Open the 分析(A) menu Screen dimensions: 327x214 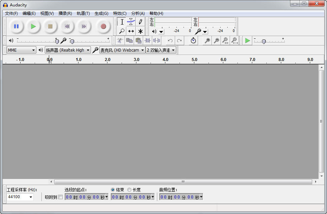click(138, 13)
